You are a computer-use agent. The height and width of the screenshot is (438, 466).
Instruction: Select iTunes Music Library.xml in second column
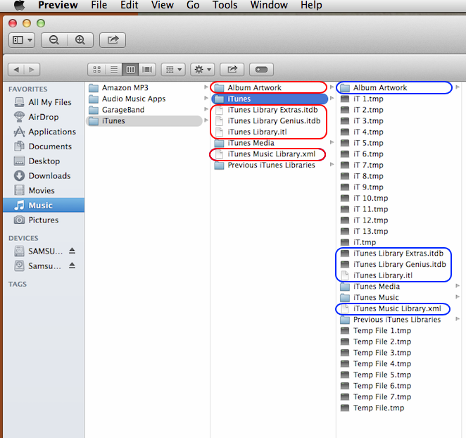(x=269, y=154)
